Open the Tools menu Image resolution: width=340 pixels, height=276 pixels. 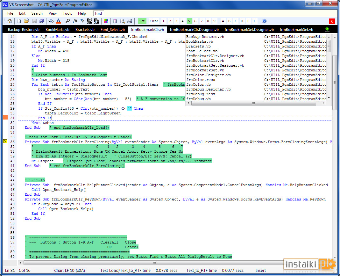[67, 13]
